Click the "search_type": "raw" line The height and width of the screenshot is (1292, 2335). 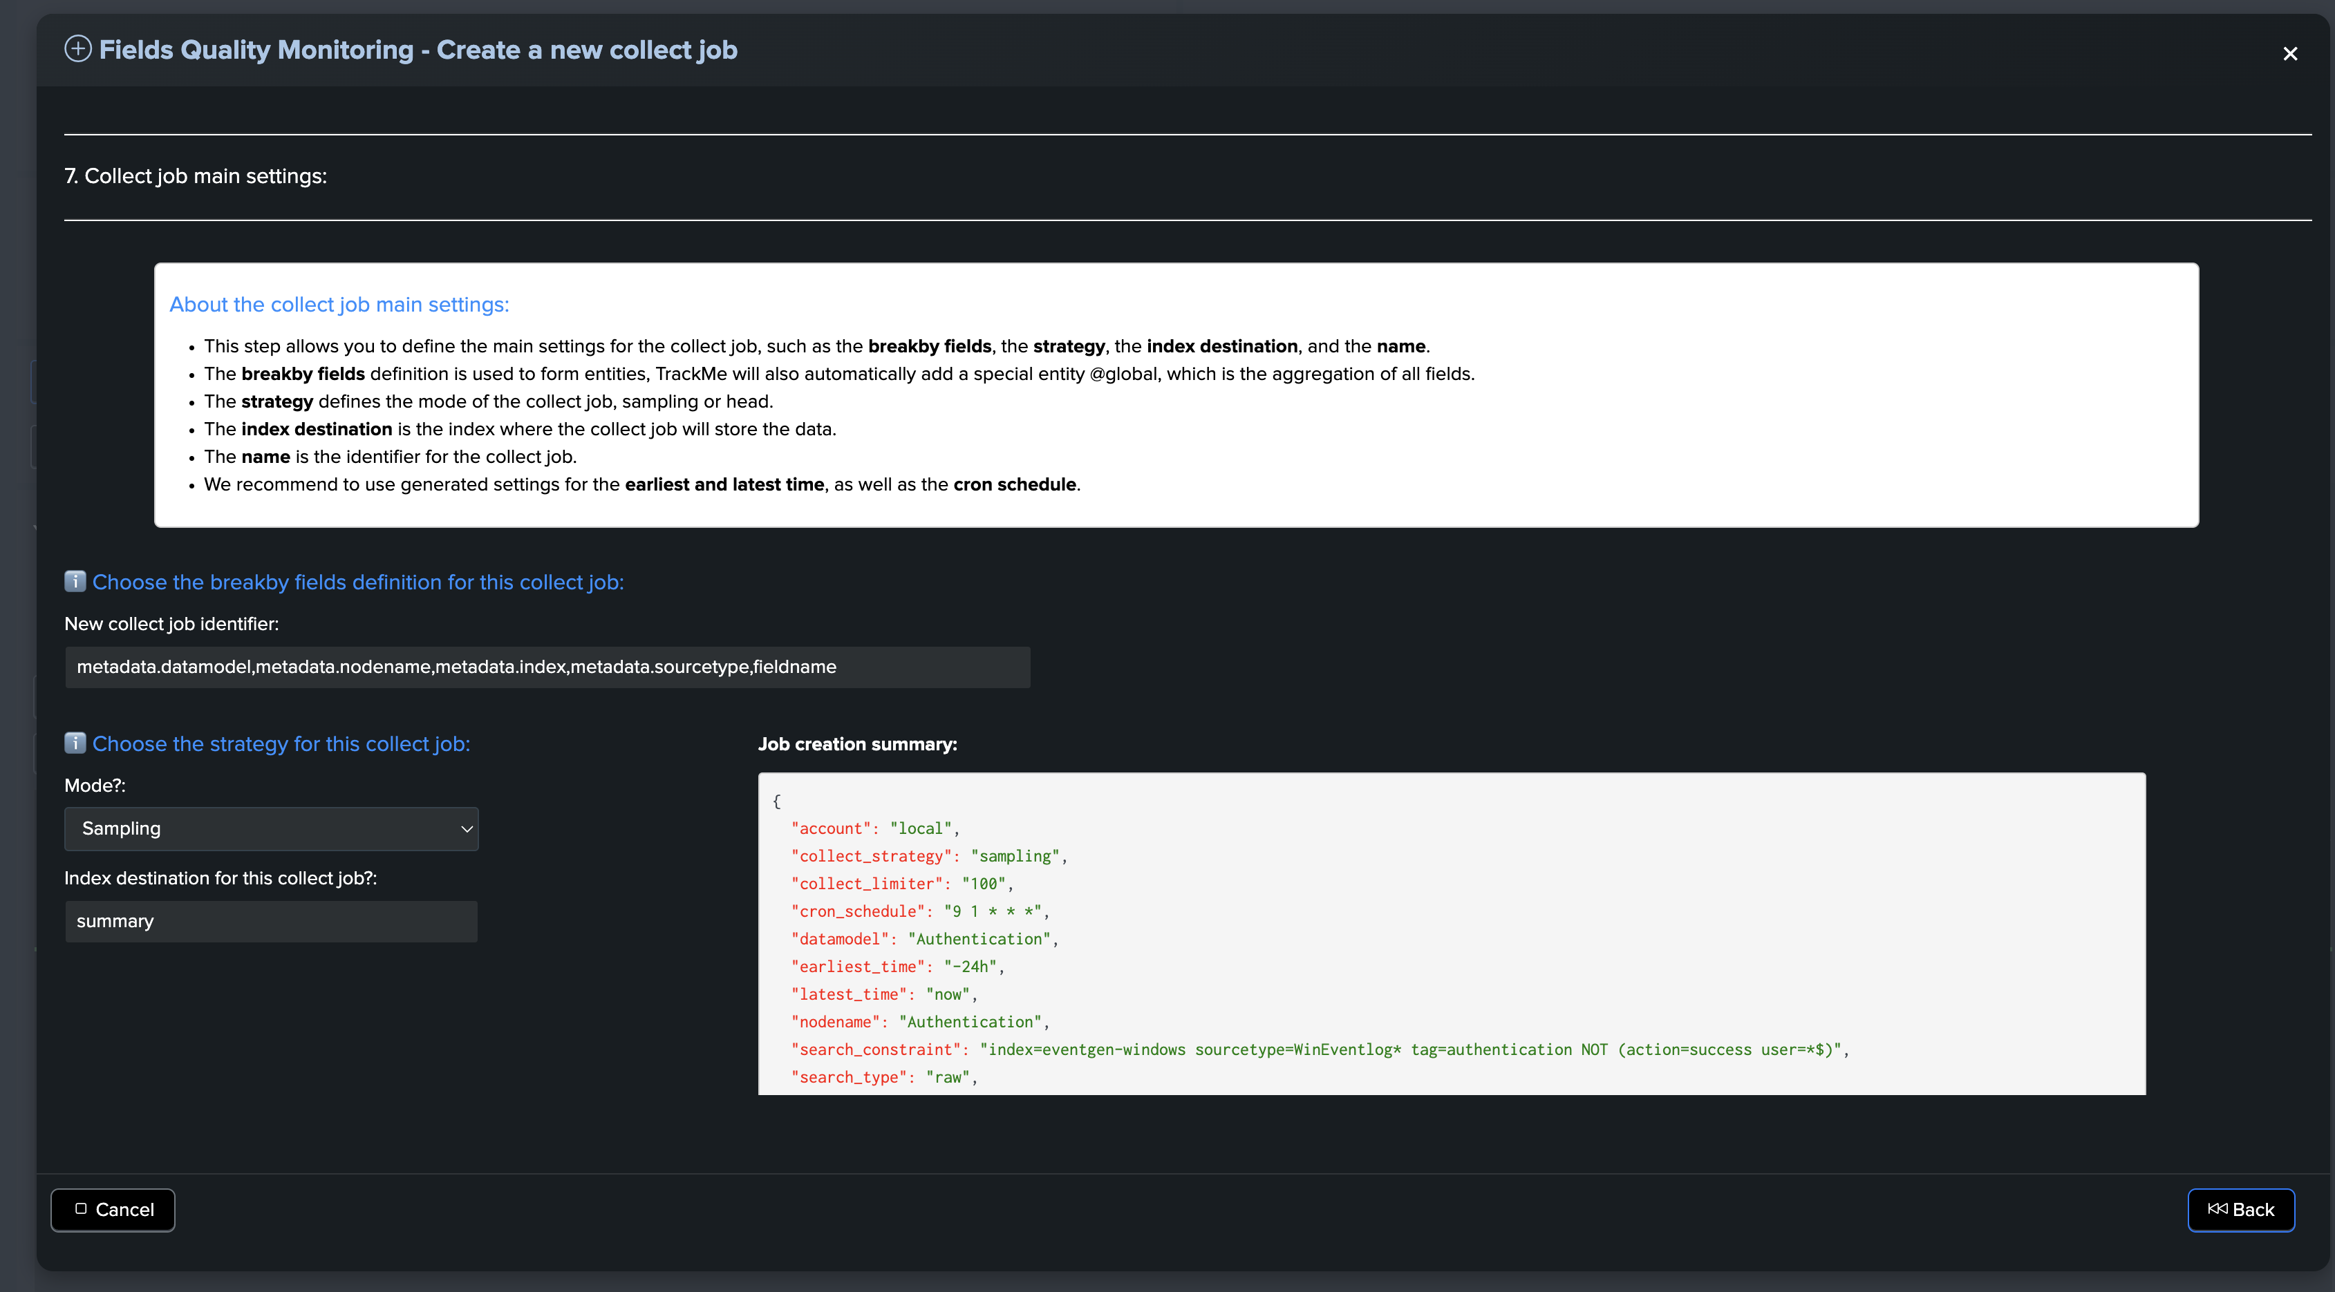(x=884, y=1077)
